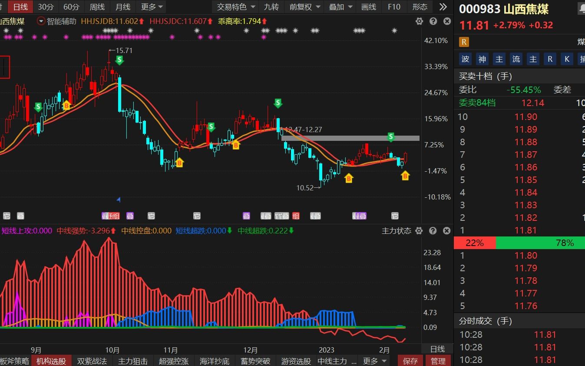Click the red 组 event marker below chart

(x=296, y=216)
